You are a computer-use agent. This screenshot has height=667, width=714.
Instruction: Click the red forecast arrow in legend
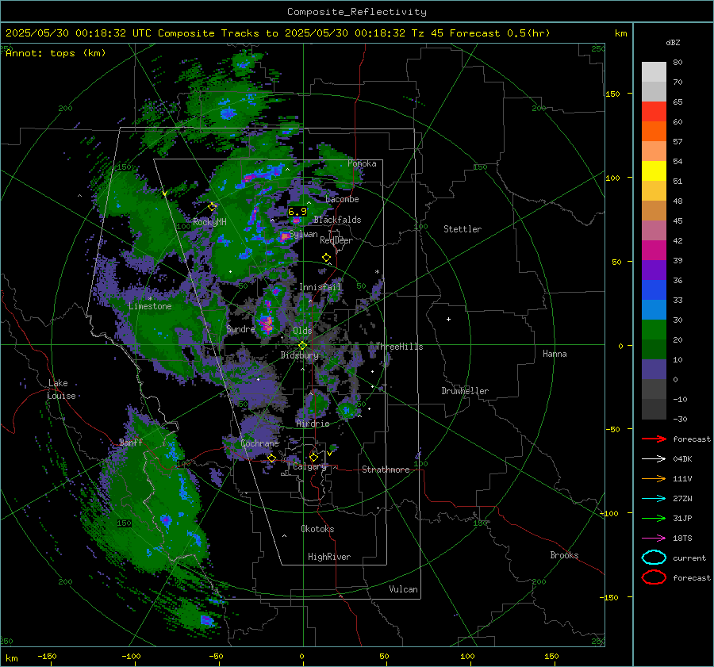[654, 439]
